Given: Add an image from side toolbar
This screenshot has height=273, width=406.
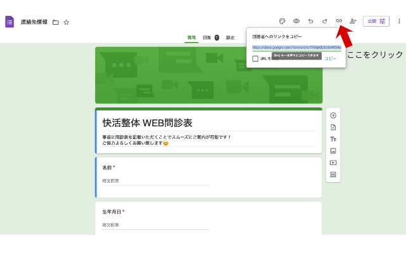Looking at the screenshot, I should [333, 150].
